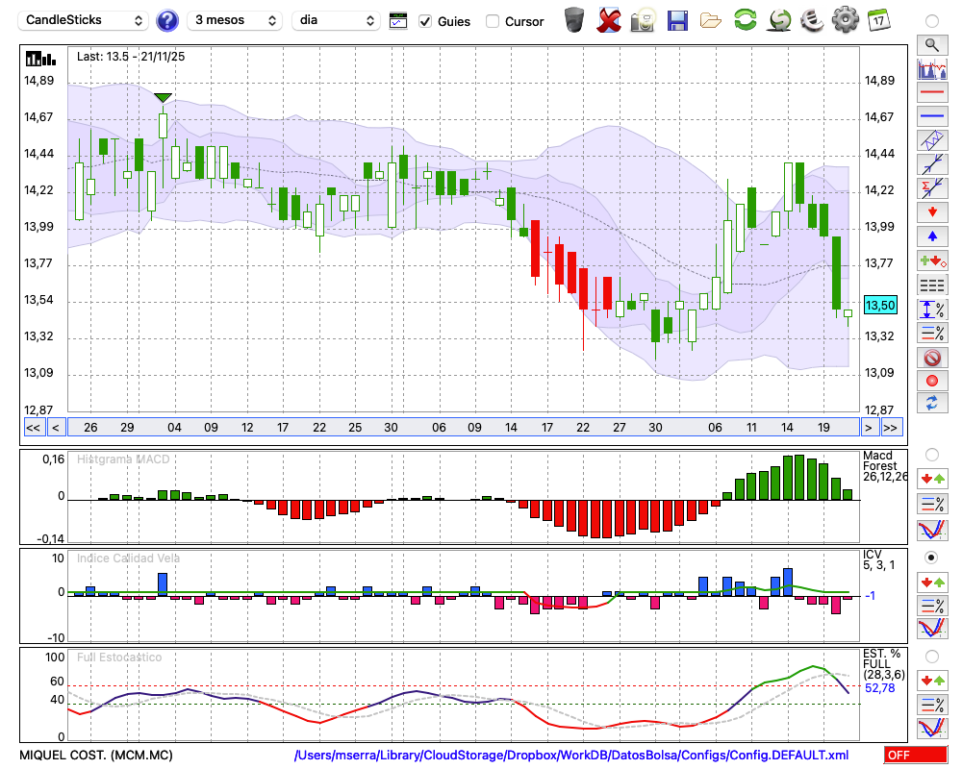
Task: Toggle the Guies checkbox
Action: (x=424, y=21)
